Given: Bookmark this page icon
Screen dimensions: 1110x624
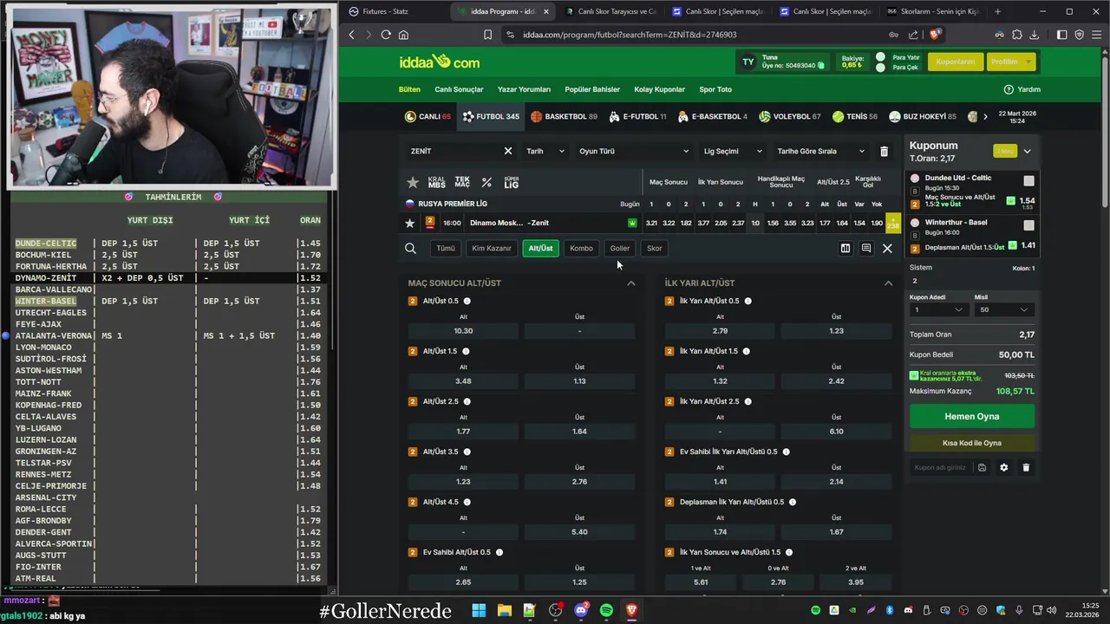Looking at the screenshot, I should click(x=487, y=35).
